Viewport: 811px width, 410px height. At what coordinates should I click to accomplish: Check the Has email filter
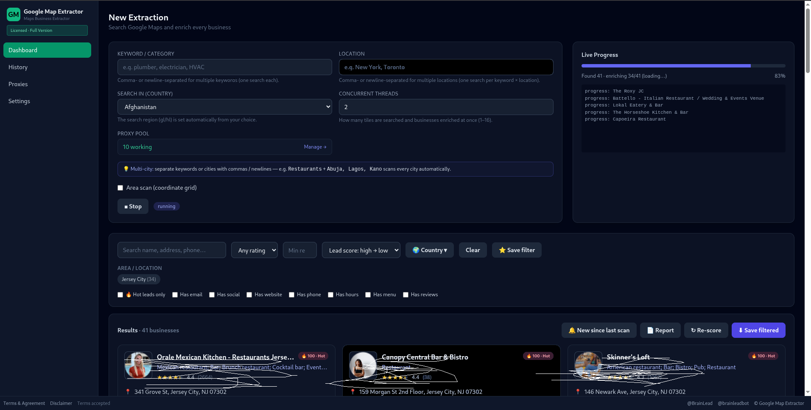[175, 295]
